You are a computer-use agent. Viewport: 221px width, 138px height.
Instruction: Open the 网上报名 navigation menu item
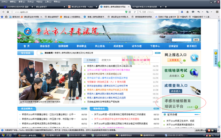pyautogui.click(x=100, y=46)
